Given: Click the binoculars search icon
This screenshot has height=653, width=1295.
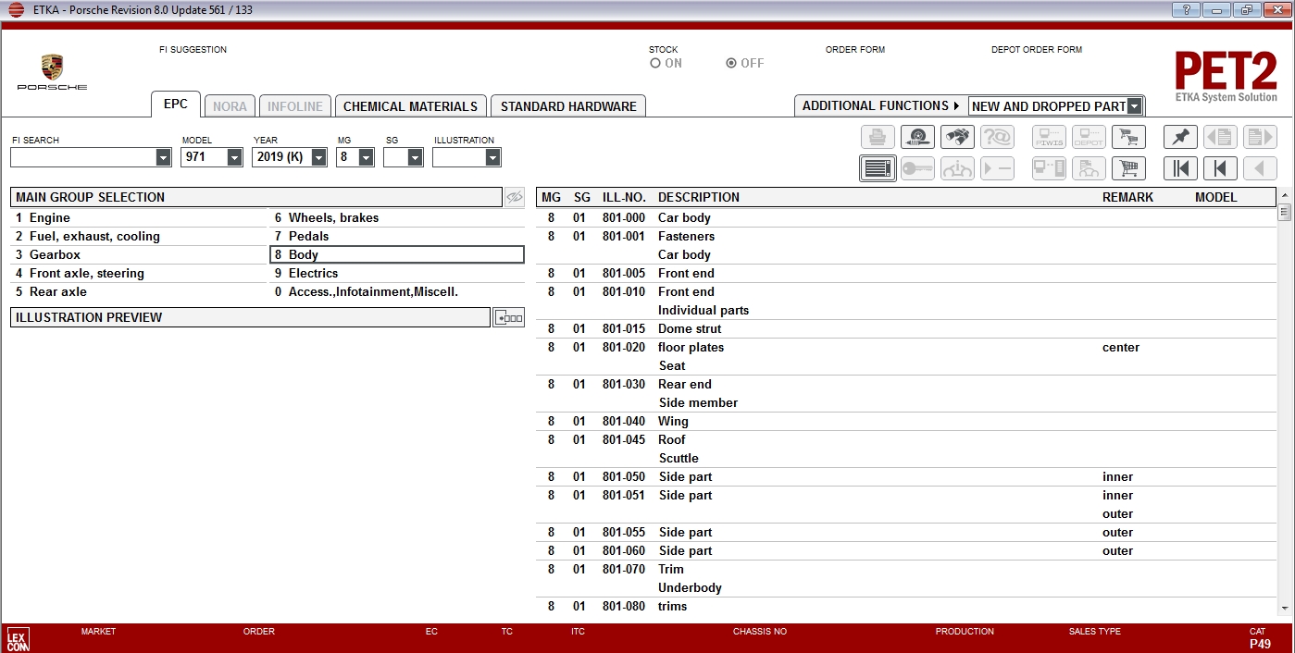Looking at the screenshot, I should click(957, 137).
